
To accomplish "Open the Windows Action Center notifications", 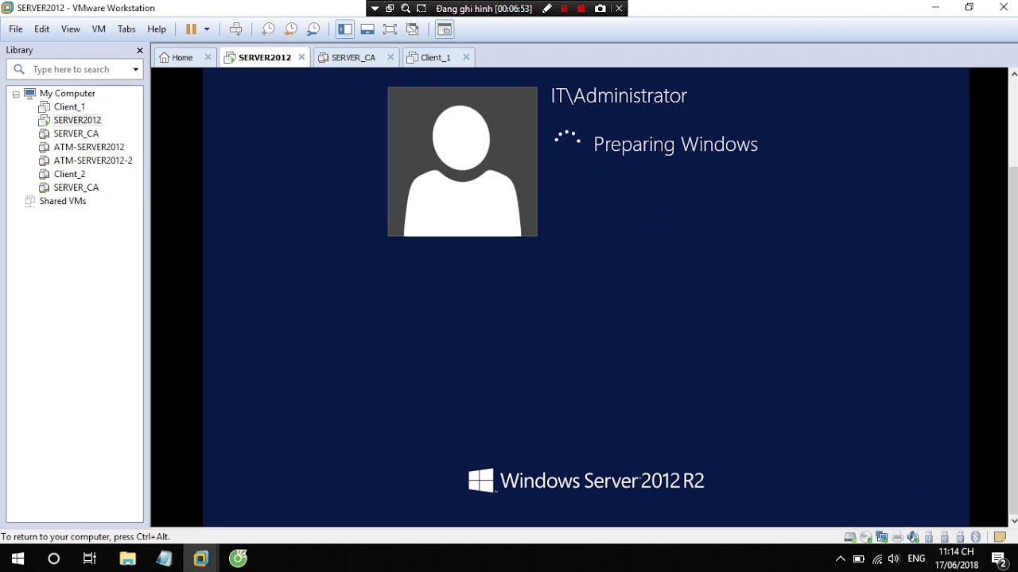I will click(1000, 559).
